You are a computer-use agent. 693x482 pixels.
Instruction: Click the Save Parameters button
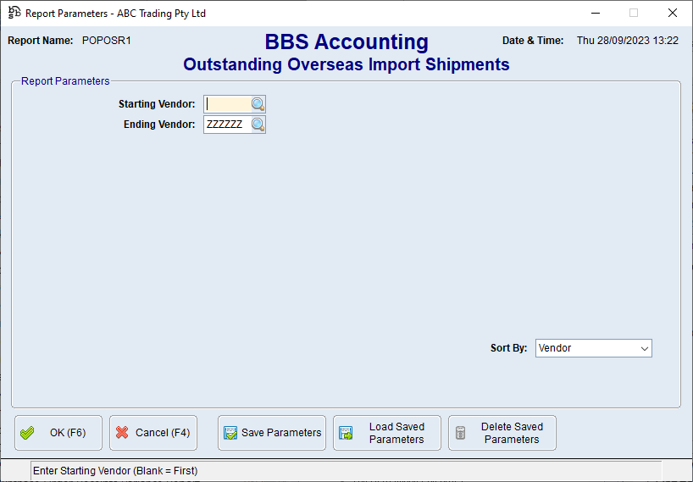point(272,433)
